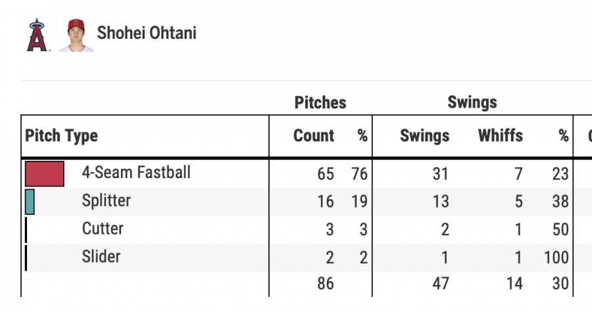Click the Slider 100 whiff percent cell
Screen dimensions: 592x312
(x=556, y=257)
